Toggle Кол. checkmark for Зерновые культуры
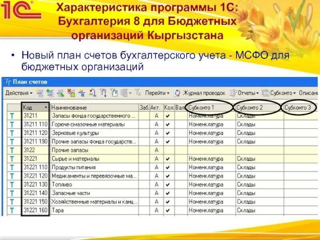This screenshot has width=320, height=240. click(168, 133)
